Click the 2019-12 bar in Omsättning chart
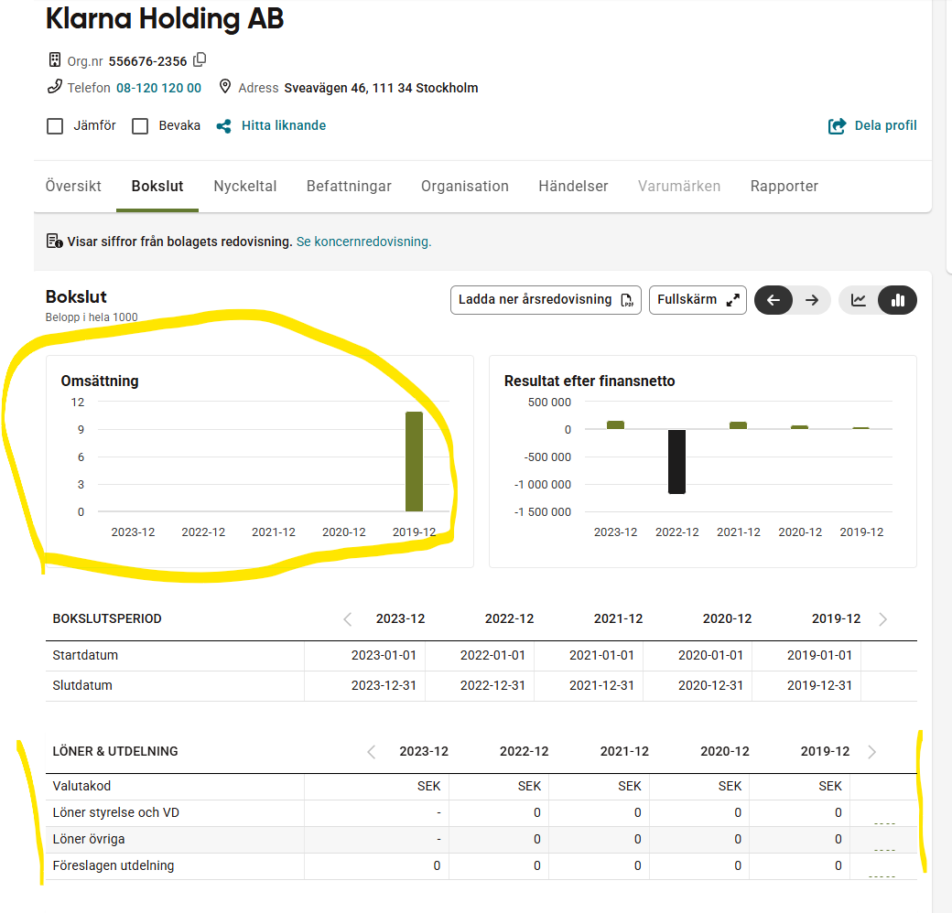This screenshot has height=913, width=952. click(x=415, y=462)
